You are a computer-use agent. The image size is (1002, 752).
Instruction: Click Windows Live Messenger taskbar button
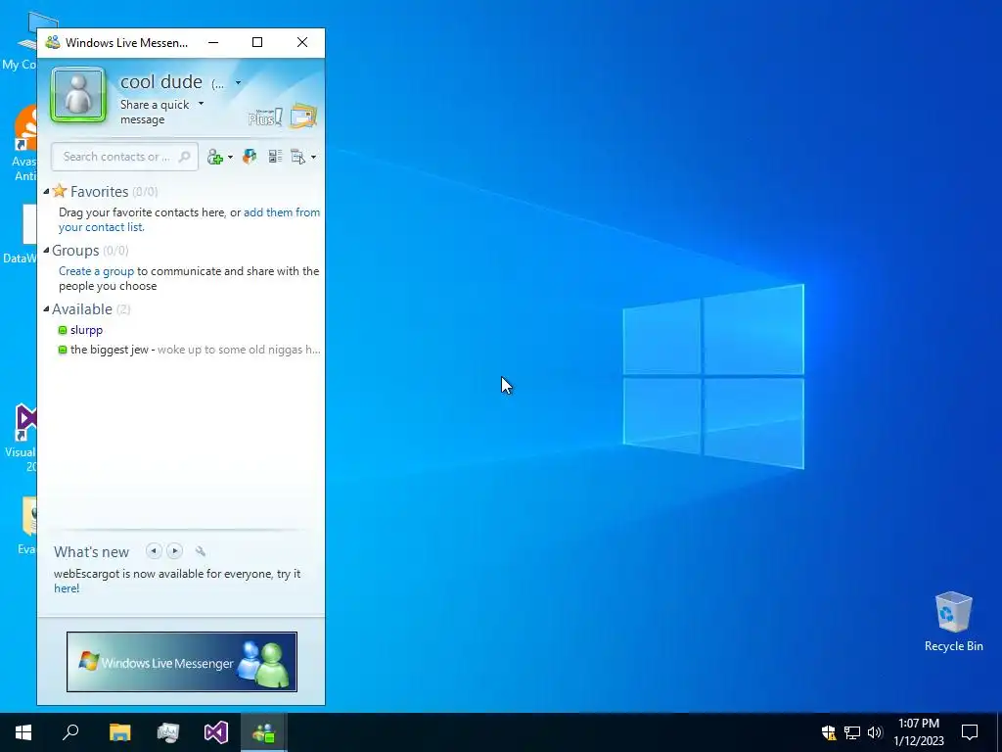point(264,732)
